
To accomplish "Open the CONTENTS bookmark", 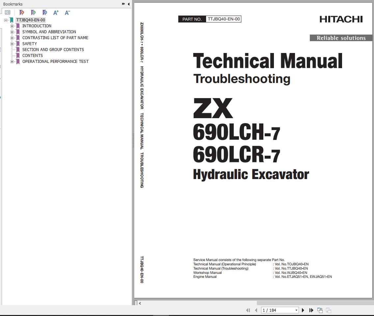I will click(x=33, y=56).
